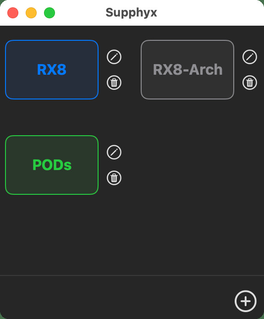The height and width of the screenshot is (319, 264).
Task: Edit the PODs entry with the pencil icon
Action: (114, 152)
